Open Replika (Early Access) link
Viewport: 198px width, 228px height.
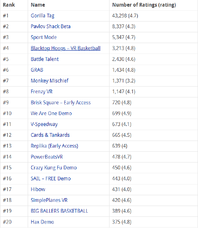(x=54, y=146)
